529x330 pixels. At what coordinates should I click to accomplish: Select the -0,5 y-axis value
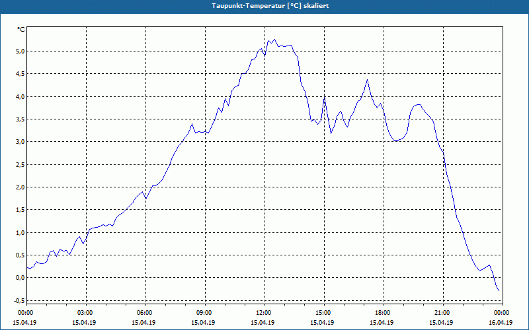coord(19,301)
